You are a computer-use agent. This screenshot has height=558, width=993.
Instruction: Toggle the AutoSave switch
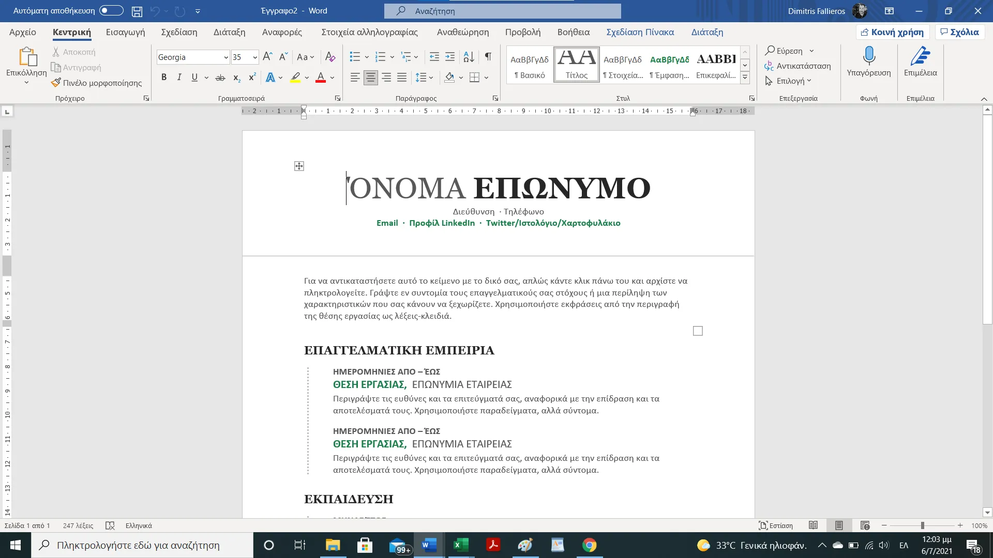[111, 11]
